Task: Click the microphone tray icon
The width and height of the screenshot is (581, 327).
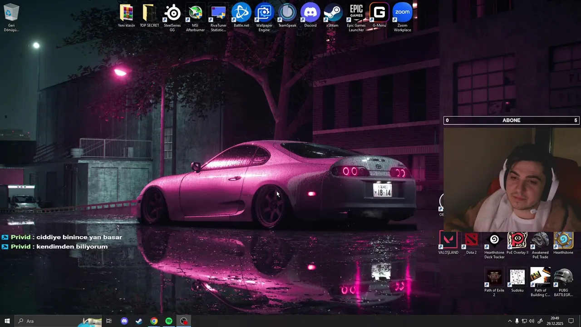Action: click(x=517, y=321)
